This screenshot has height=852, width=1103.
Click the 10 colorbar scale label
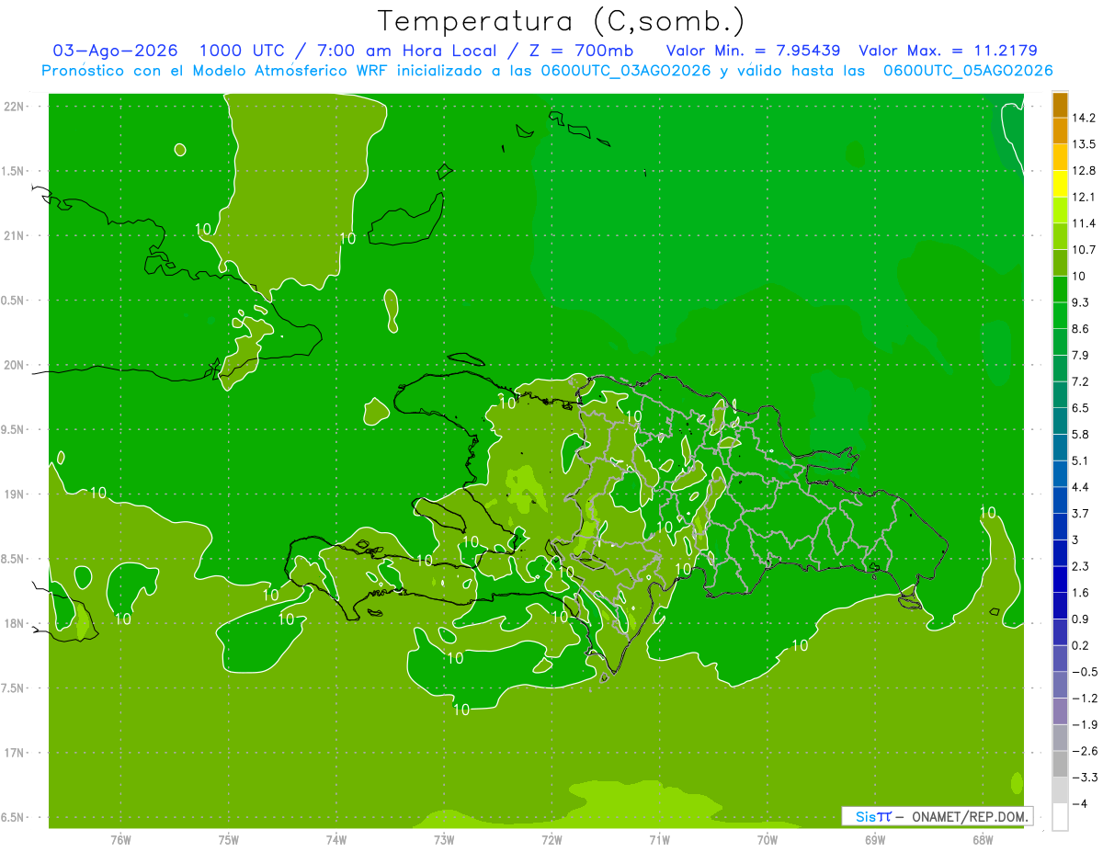pos(1080,276)
